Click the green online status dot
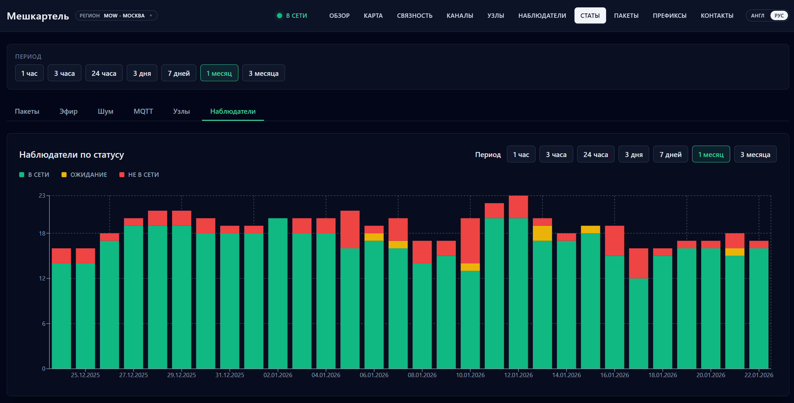Viewport: 794px width, 403px height. 279,16
